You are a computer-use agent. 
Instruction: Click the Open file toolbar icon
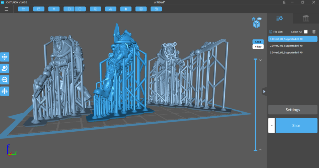[x=23, y=9]
